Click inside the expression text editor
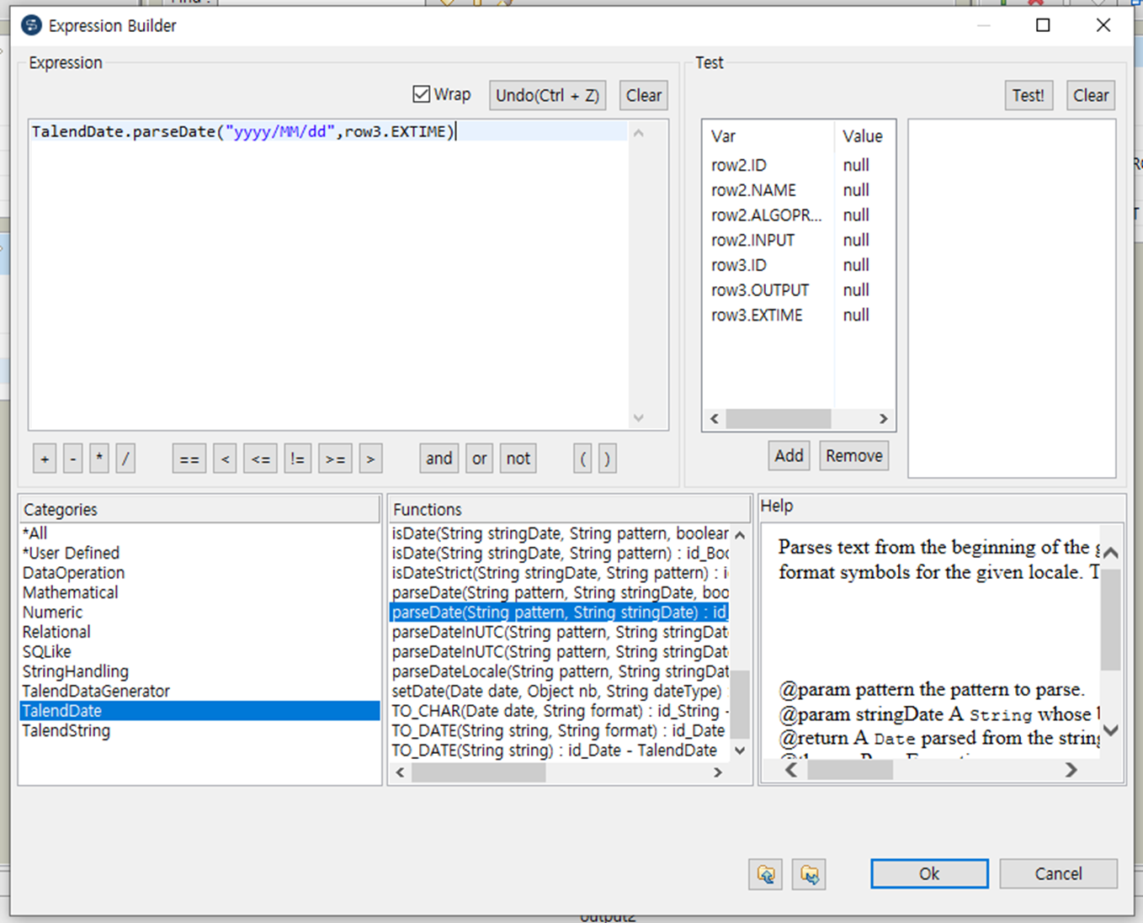1143x923 pixels. (328, 274)
